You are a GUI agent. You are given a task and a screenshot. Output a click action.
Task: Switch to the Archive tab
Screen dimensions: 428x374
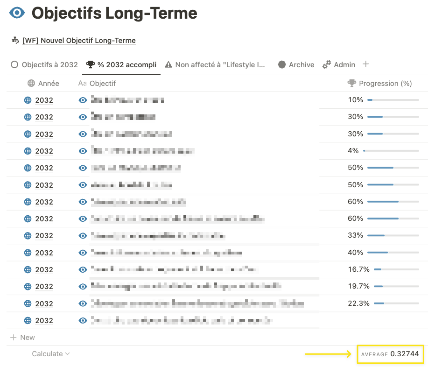coord(301,65)
